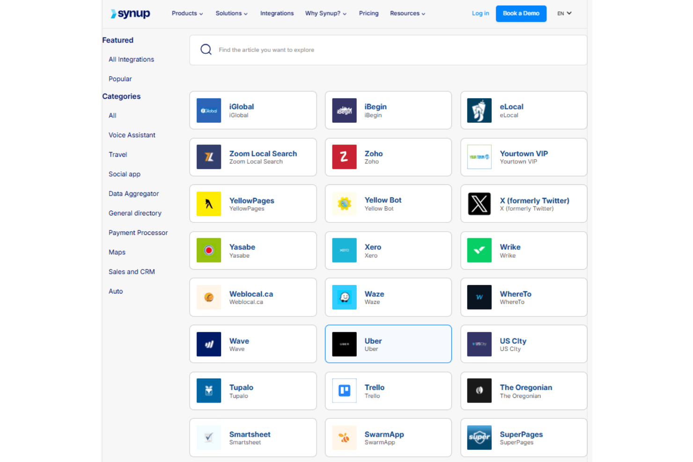Filter by Payment Processor category
Image resolution: width=693 pixels, height=462 pixels.
138,233
